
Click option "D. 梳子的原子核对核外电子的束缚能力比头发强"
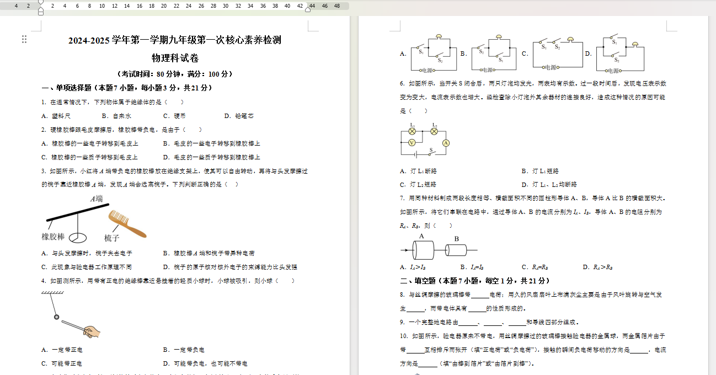click(230, 267)
